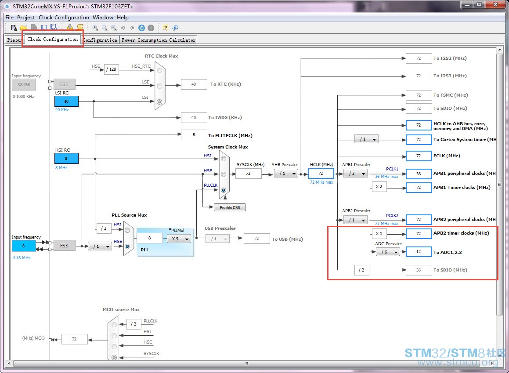The image size is (509, 373).
Task: Click the blue Reset Clock Configuration icon
Action: coord(141,28)
